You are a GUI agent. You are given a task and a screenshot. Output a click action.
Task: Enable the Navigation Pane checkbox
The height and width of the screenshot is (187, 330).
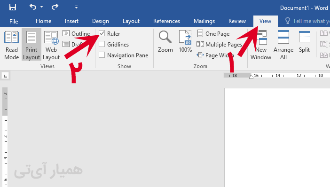[x=102, y=55]
